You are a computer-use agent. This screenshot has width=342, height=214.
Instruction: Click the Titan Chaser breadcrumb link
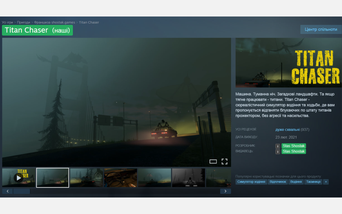(89, 22)
